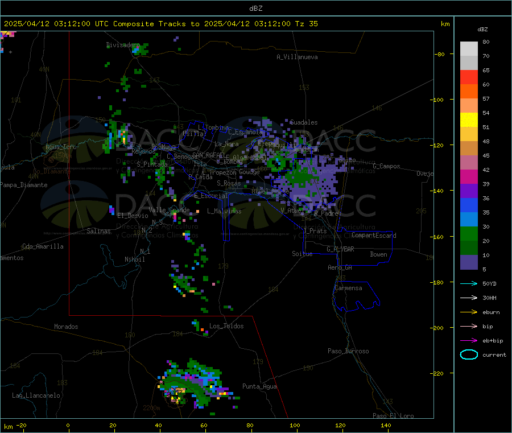Click the Salinas location label
This screenshot has width=512, height=433.
pyautogui.click(x=98, y=231)
